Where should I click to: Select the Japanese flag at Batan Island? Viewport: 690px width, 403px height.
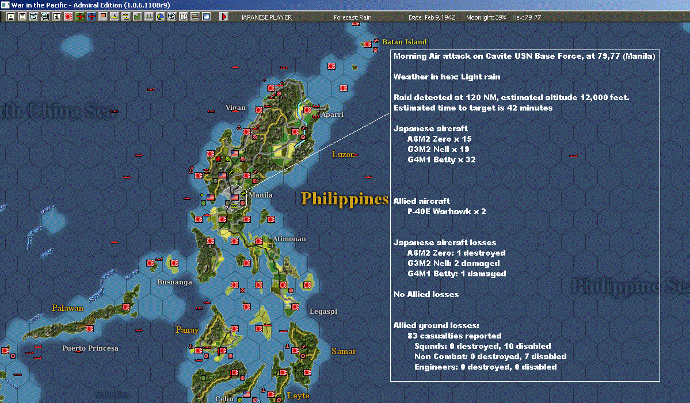pos(367,44)
